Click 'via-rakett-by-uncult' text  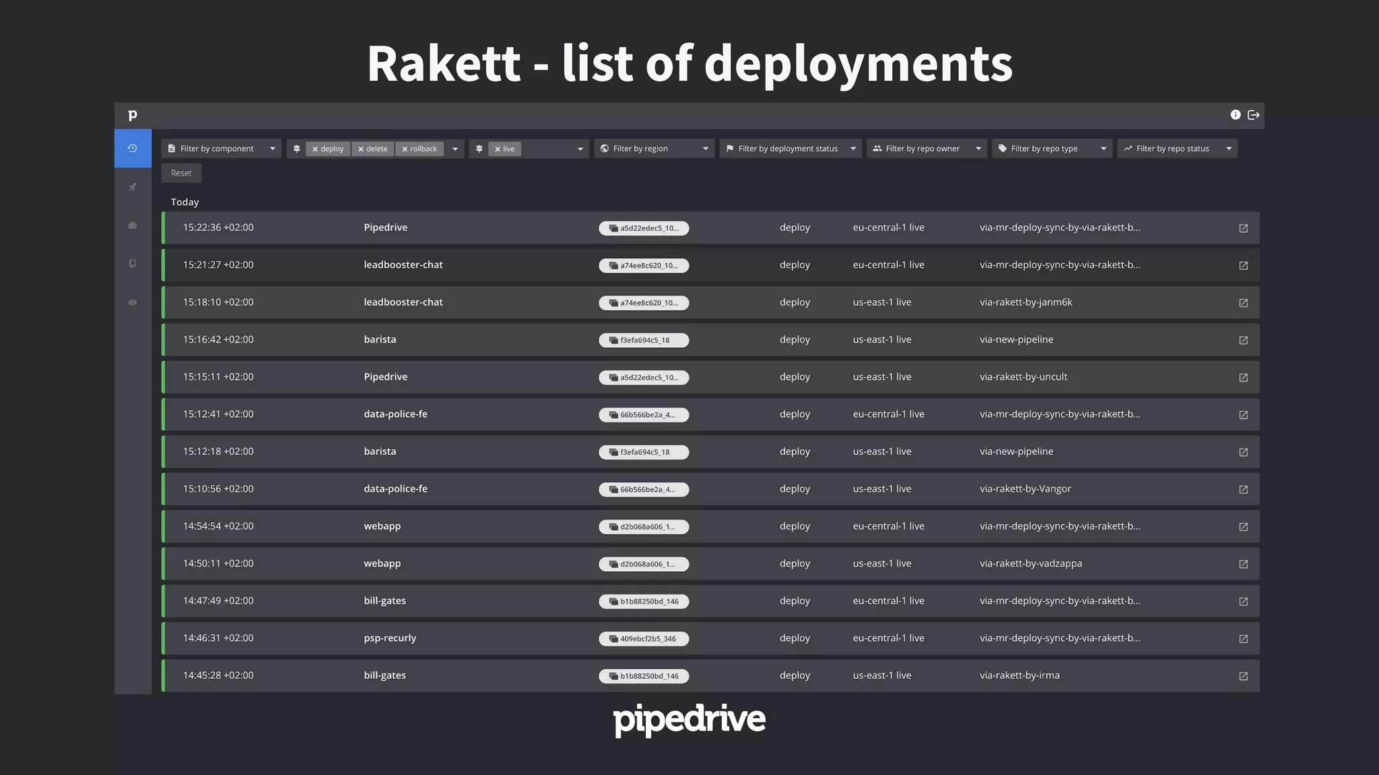pyautogui.click(x=1023, y=377)
